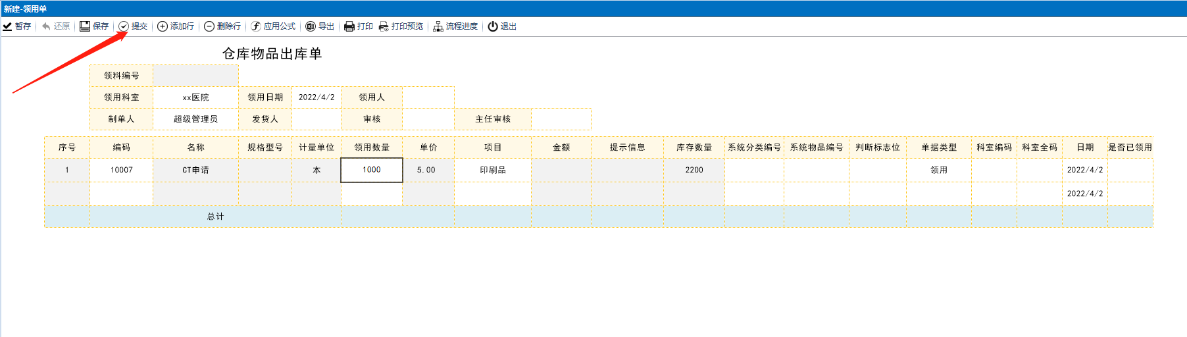Viewport: 1187px width, 337px height.
Task: Click the empty 领用人 input field
Action: click(428, 97)
